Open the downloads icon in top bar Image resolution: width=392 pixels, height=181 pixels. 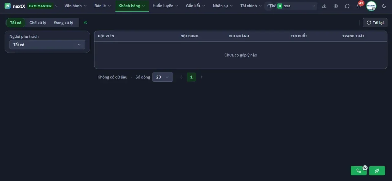[324, 6]
